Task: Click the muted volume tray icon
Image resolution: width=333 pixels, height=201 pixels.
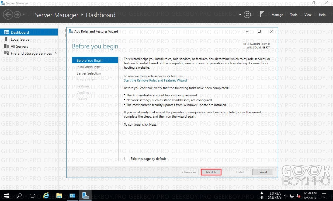Action: 298,196
